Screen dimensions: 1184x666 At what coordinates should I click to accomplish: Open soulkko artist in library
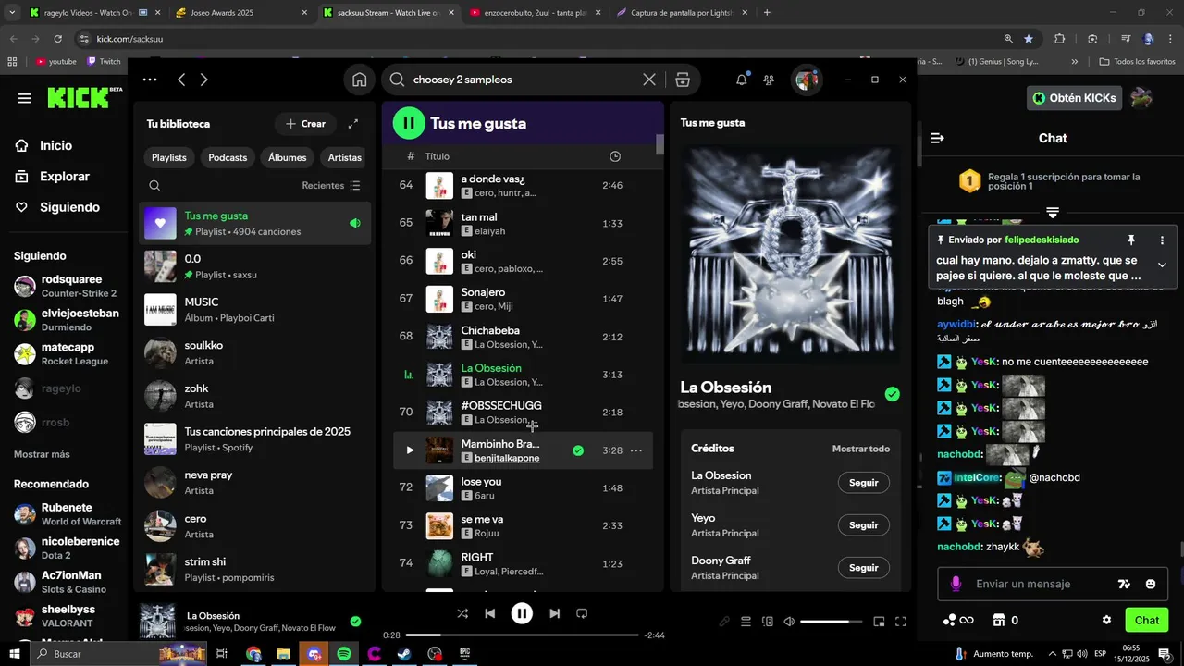click(254, 352)
